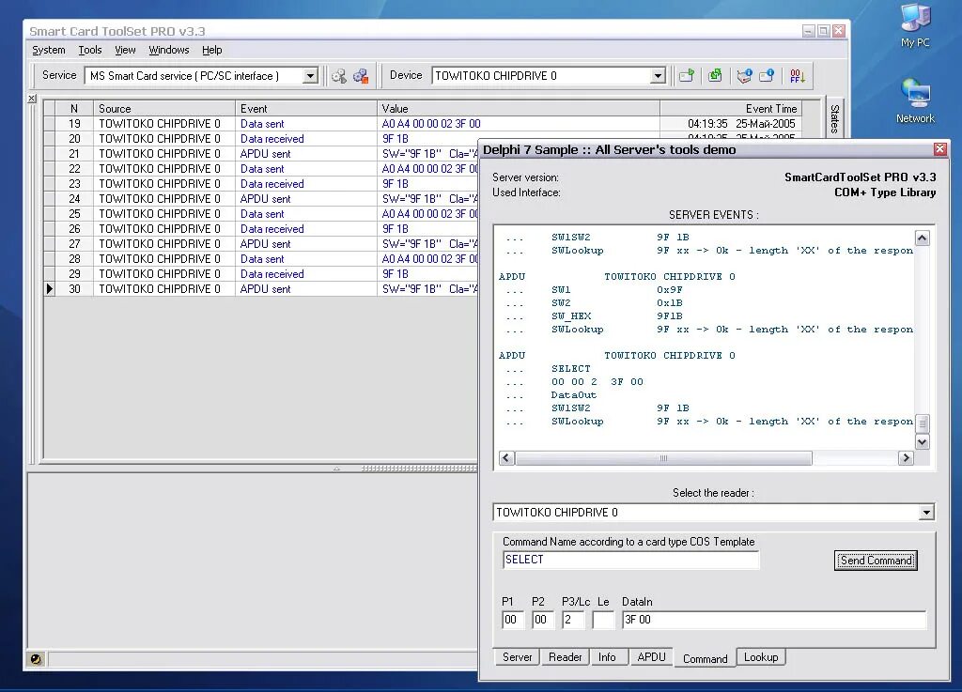The height and width of the screenshot is (692, 962).
Task: Select the Command tab
Action: (x=705, y=658)
